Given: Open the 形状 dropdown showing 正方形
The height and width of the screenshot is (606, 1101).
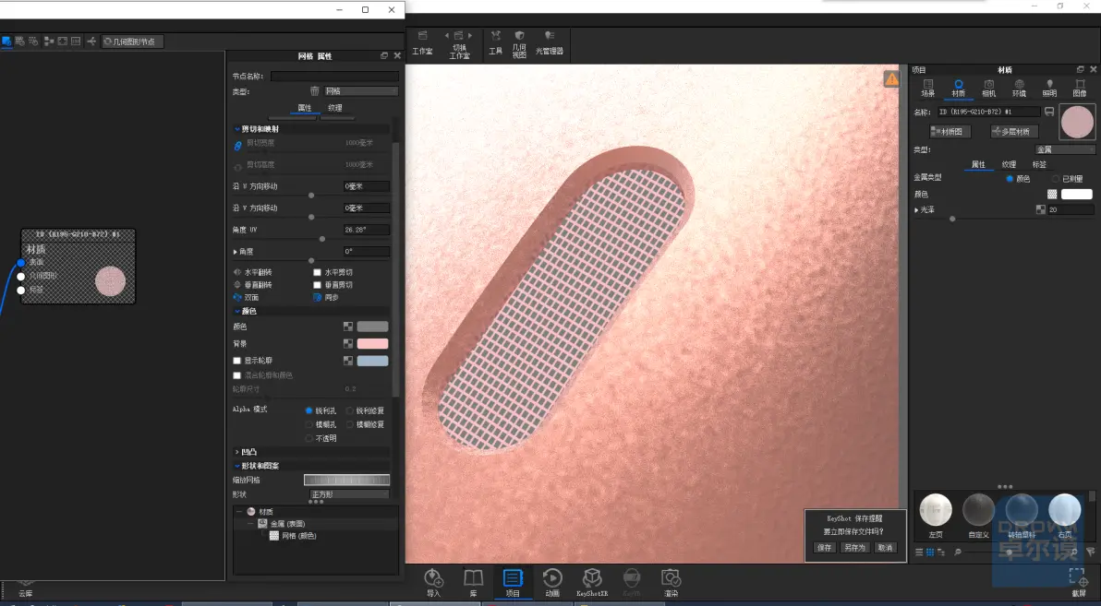Looking at the screenshot, I should coord(350,494).
